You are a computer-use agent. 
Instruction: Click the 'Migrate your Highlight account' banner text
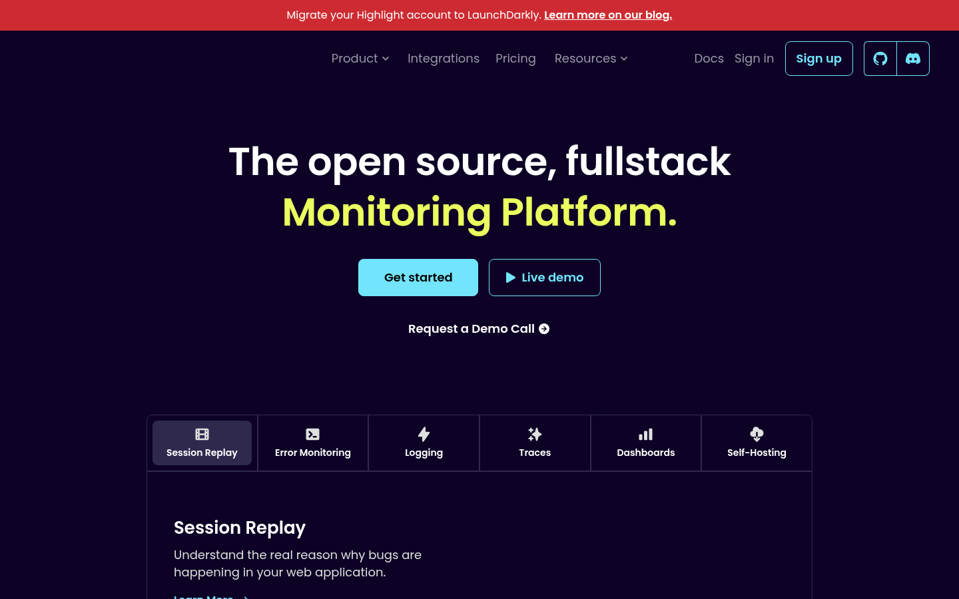[414, 15]
